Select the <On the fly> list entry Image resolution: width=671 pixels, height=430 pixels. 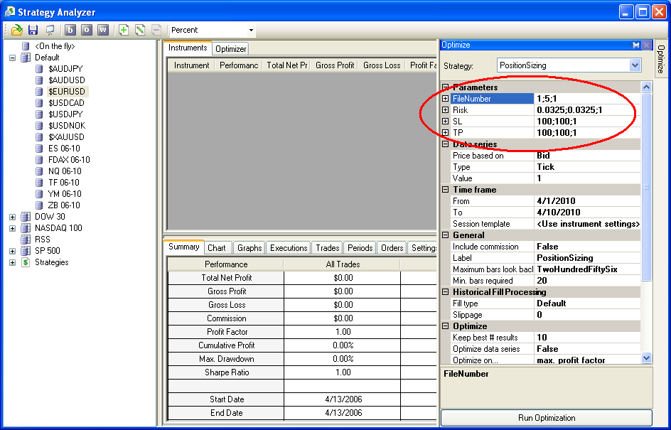point(55,46)
